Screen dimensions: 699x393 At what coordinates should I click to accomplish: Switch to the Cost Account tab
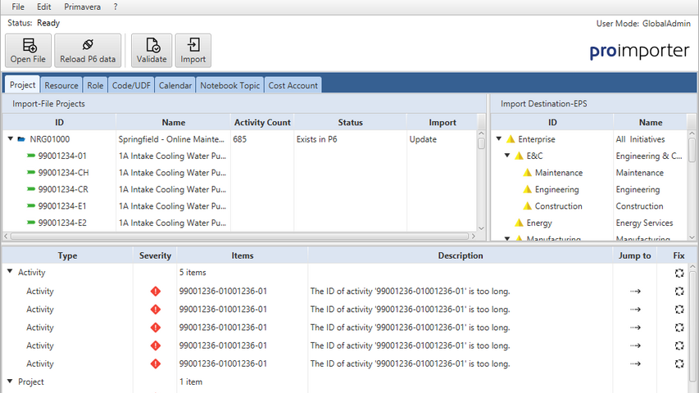[x=293, y=85]
